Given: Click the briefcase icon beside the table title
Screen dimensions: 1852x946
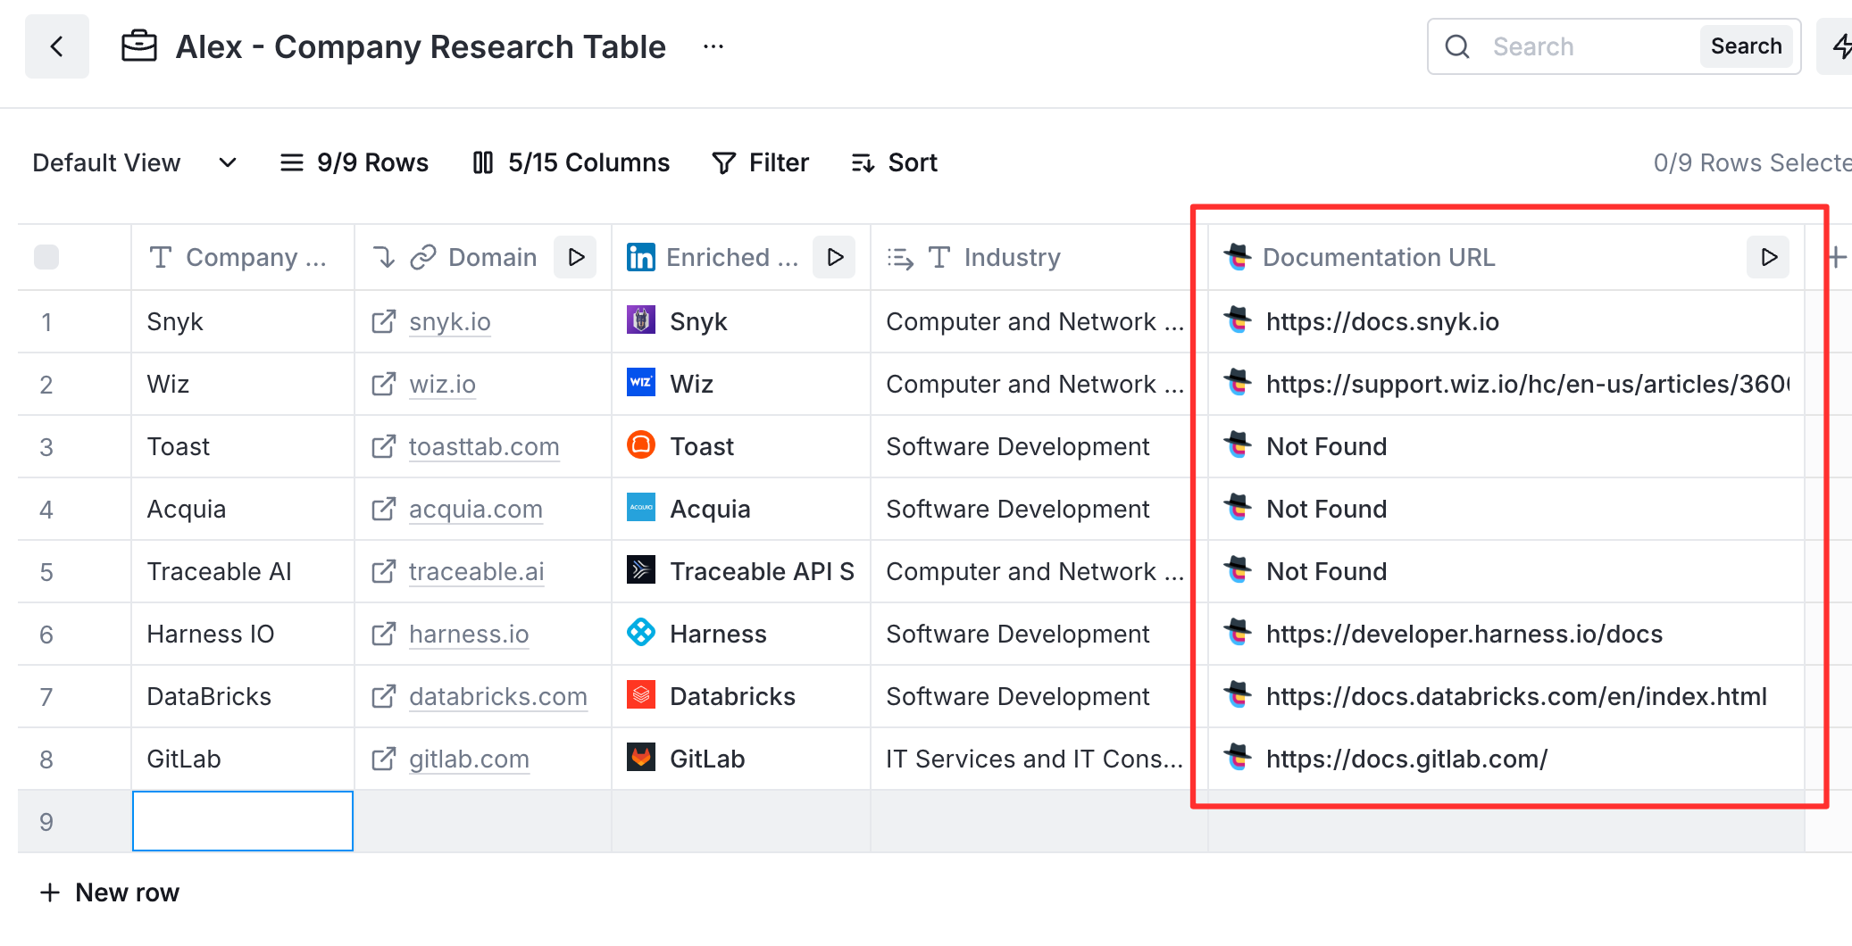Looking at the screenshot, I should coord(139,46).
